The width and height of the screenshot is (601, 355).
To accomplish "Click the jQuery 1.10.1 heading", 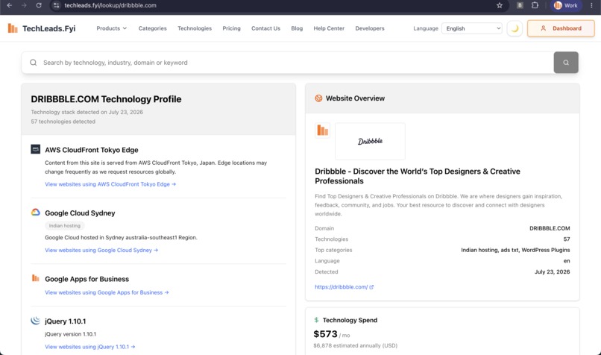I will tap(65, 321).
